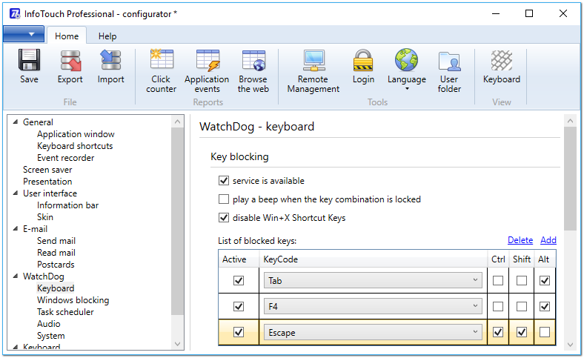The width and height of the screenshot is (584, 358).
Task: Collapse the User interface tree node
Action: 16,193
